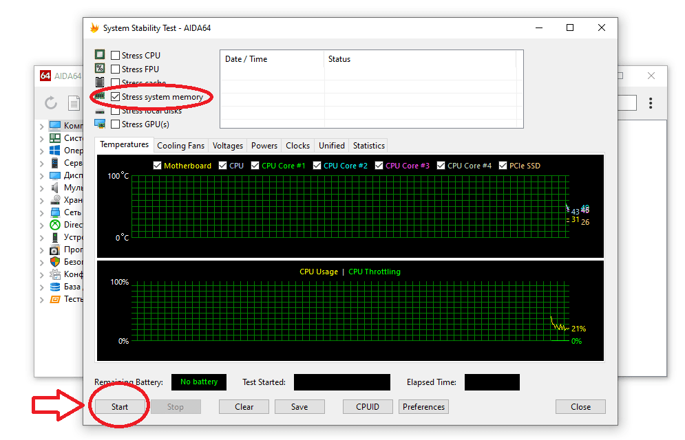Click the benchmark icon next to Тесть
This screenshot has height=440, width=685.
pyautogui.click(x=55, y=299)
